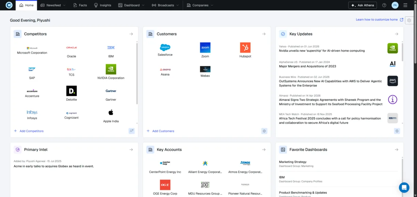Open Product Benchmarking & Updates dashboard
The width and height of the screenshot is (417, 197).
(303, 193)
